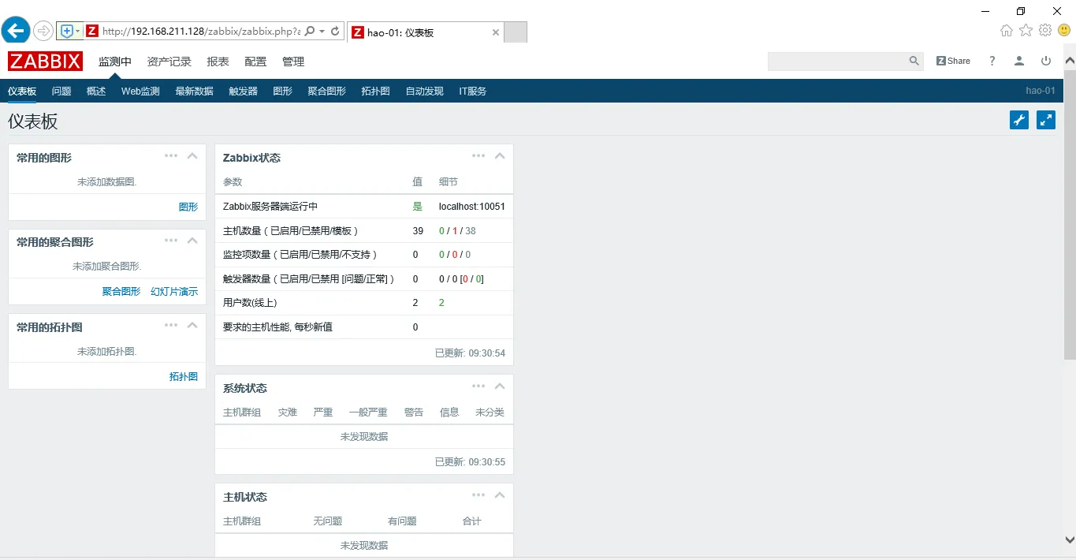
Task: Click the 图形 link in 常用的图形 widget
Action: (x=188, y=207)
